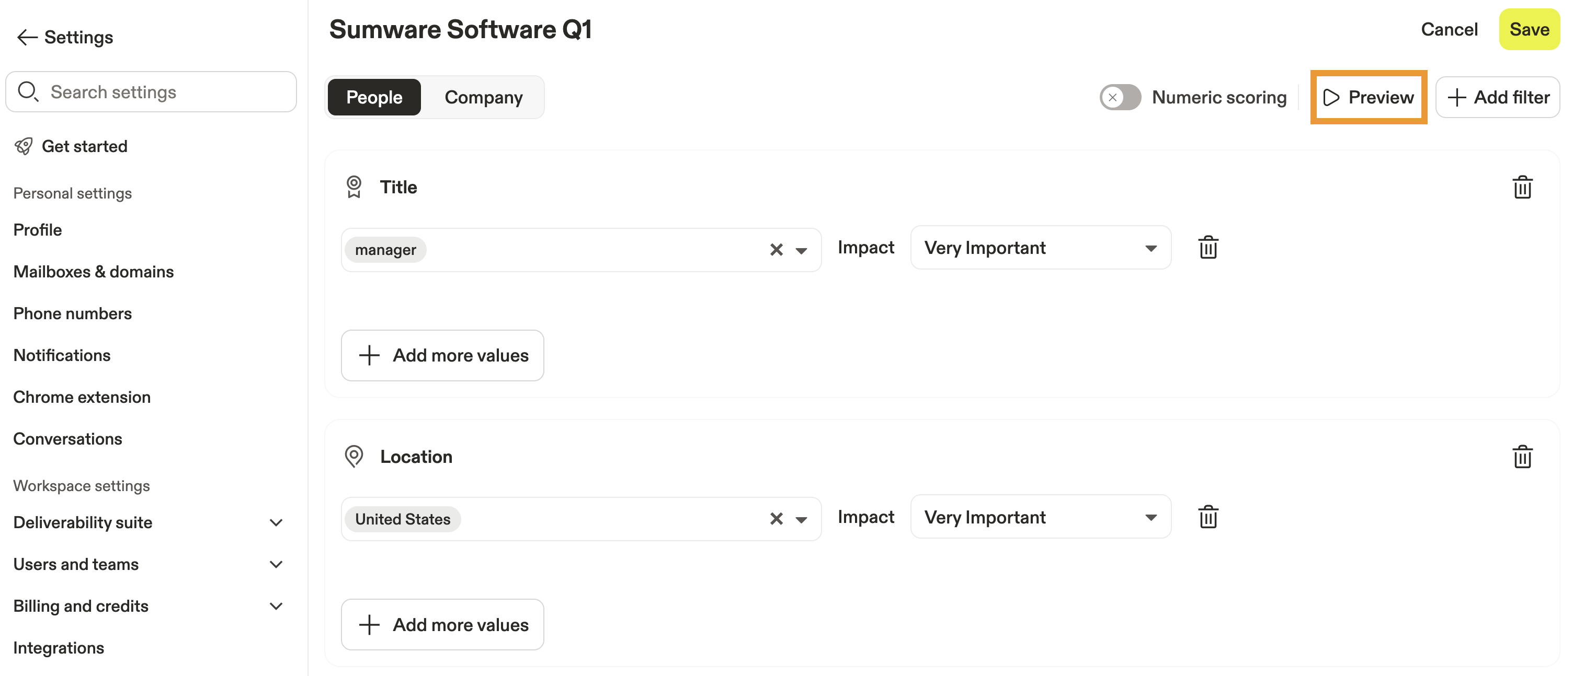Screen dimensions: 1573x676
Task: Expand Billing and credits section
Action: (276, 606)
